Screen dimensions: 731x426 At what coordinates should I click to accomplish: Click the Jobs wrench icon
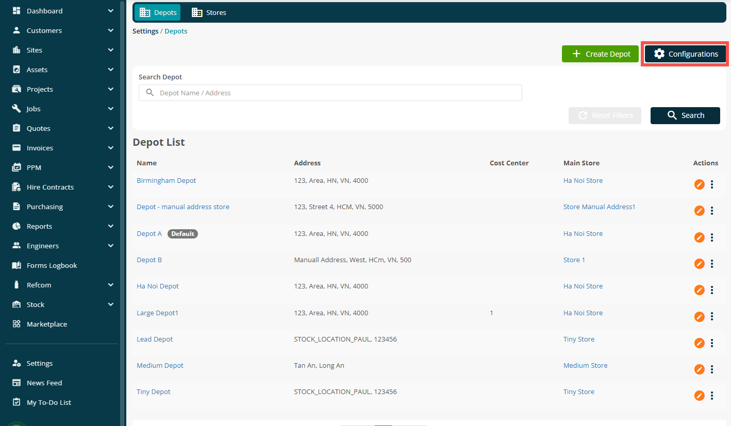tap(16, 109)
